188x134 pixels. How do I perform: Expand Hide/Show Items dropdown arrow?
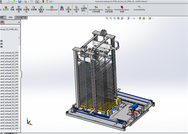coord(137,18)
